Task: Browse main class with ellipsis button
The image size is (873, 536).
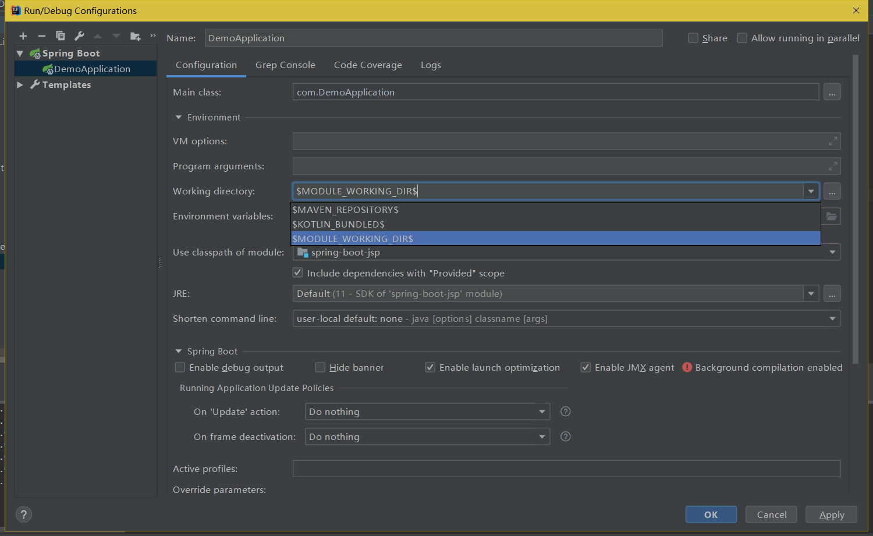Action: (832, 92)
